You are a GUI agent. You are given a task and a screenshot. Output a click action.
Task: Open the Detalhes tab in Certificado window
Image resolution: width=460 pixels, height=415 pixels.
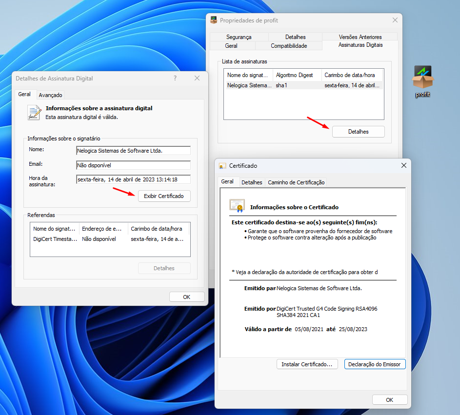pos(252,182)
